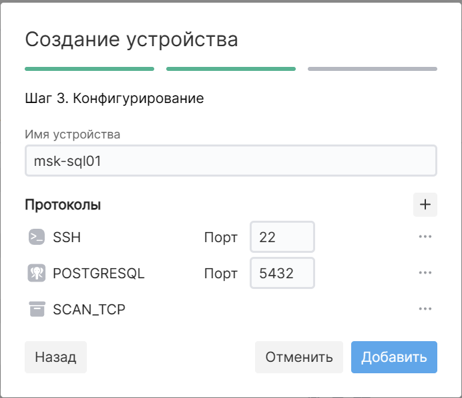Select the SSH protocol label

[x=67, y=237]
